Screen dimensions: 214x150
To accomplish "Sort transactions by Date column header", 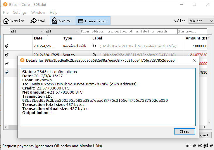I will point(38,38).
